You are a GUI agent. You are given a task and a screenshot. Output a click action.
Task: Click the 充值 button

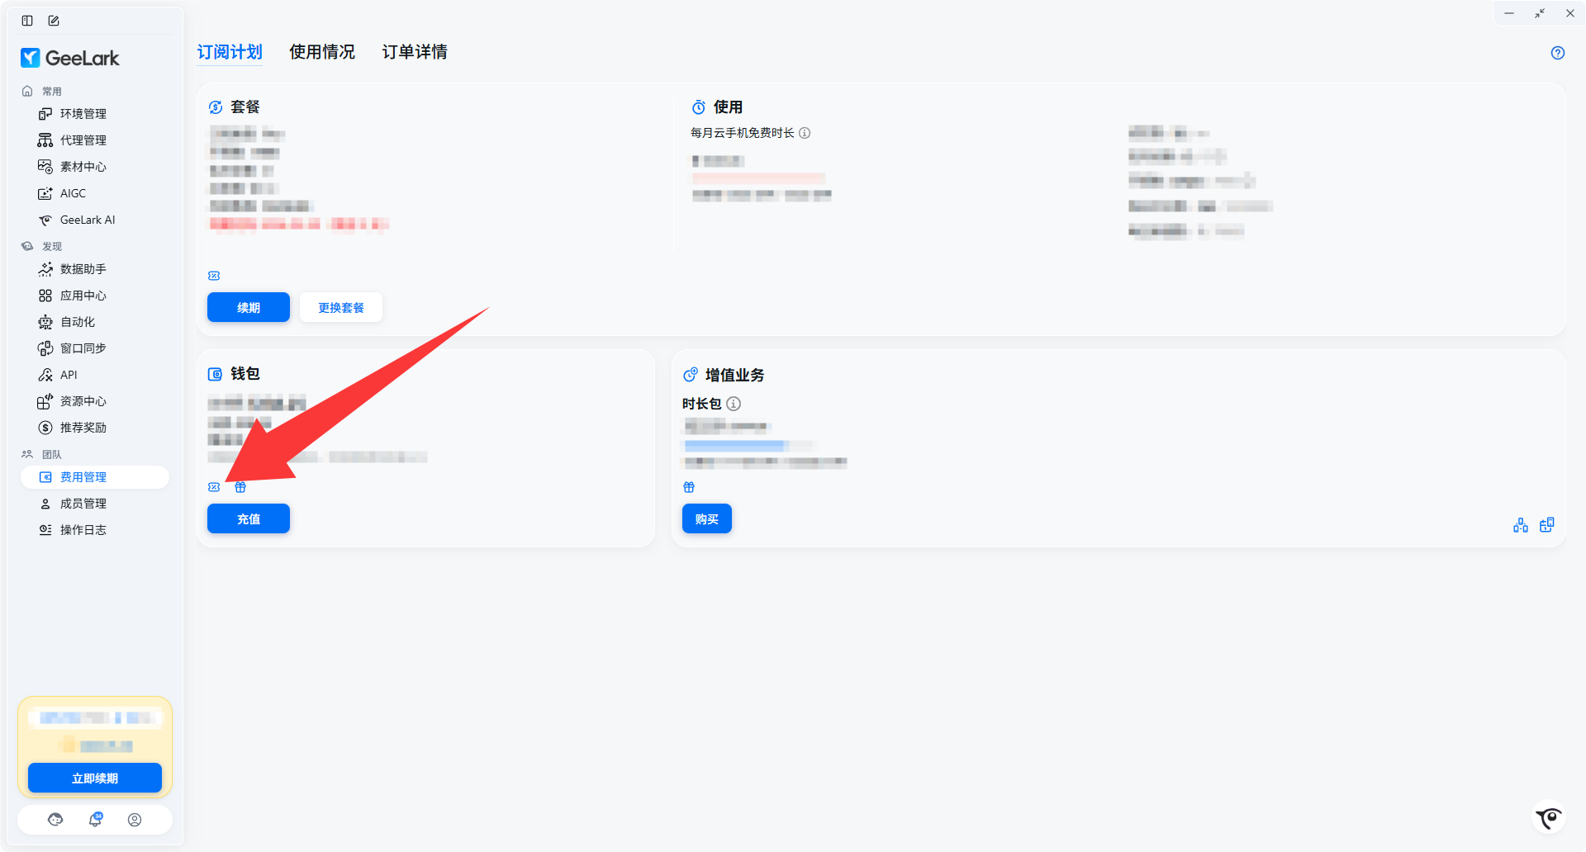click(x=249, y=518)
